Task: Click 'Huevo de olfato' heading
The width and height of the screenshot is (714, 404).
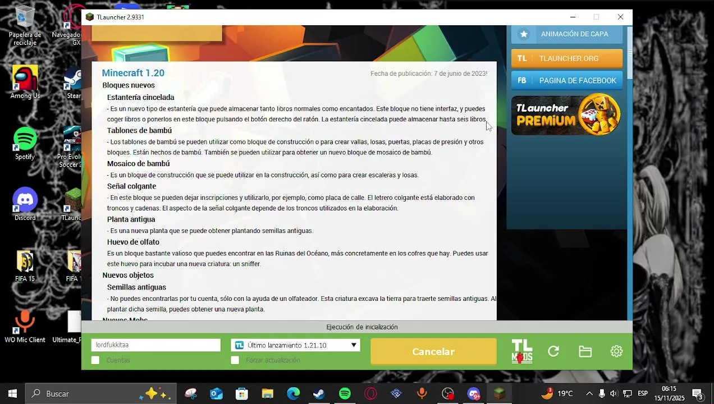Action: [x=134, y=242]
